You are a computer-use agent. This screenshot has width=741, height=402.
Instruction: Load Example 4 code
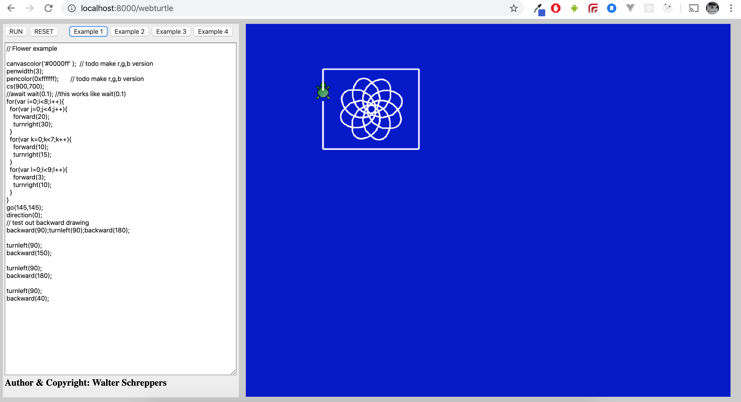tap(213, 31)
